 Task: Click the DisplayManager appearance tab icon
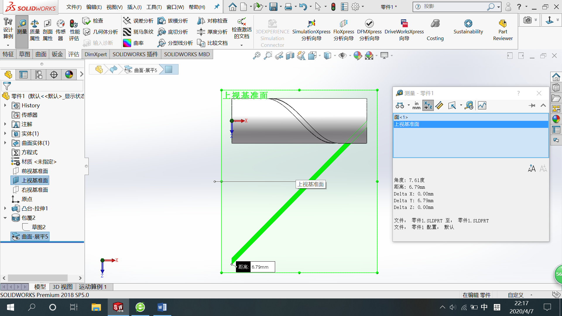pyautogui.click(x=69, y=75)
